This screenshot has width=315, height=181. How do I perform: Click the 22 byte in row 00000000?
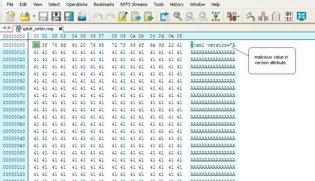171,45
